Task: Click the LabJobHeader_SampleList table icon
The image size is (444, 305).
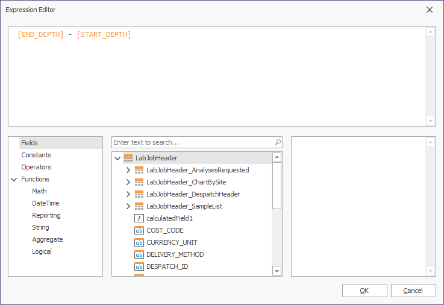Action: [x=139, y=206]
